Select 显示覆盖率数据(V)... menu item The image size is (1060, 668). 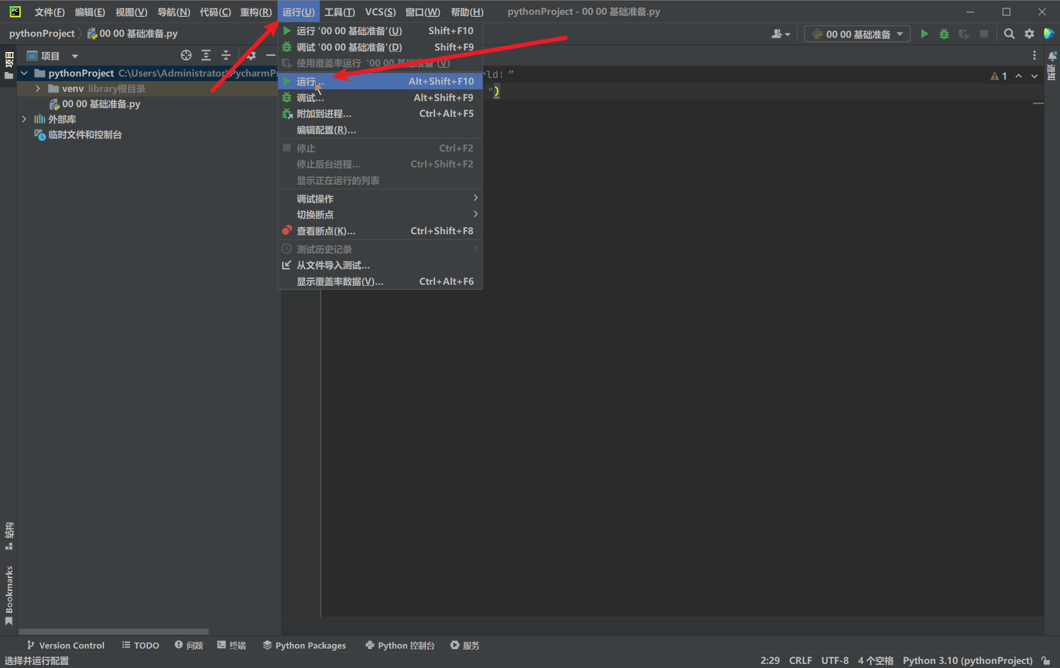pos(380,281)
